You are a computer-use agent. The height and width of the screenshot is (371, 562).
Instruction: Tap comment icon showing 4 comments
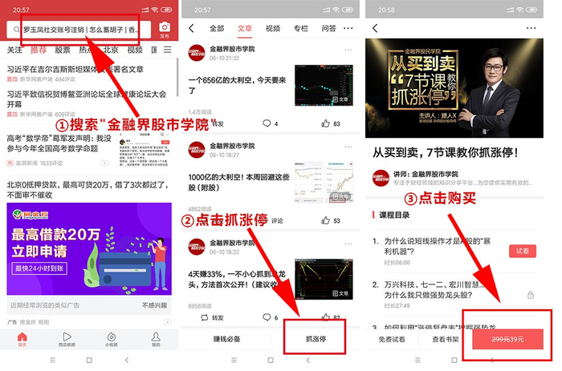coord(267,123)
